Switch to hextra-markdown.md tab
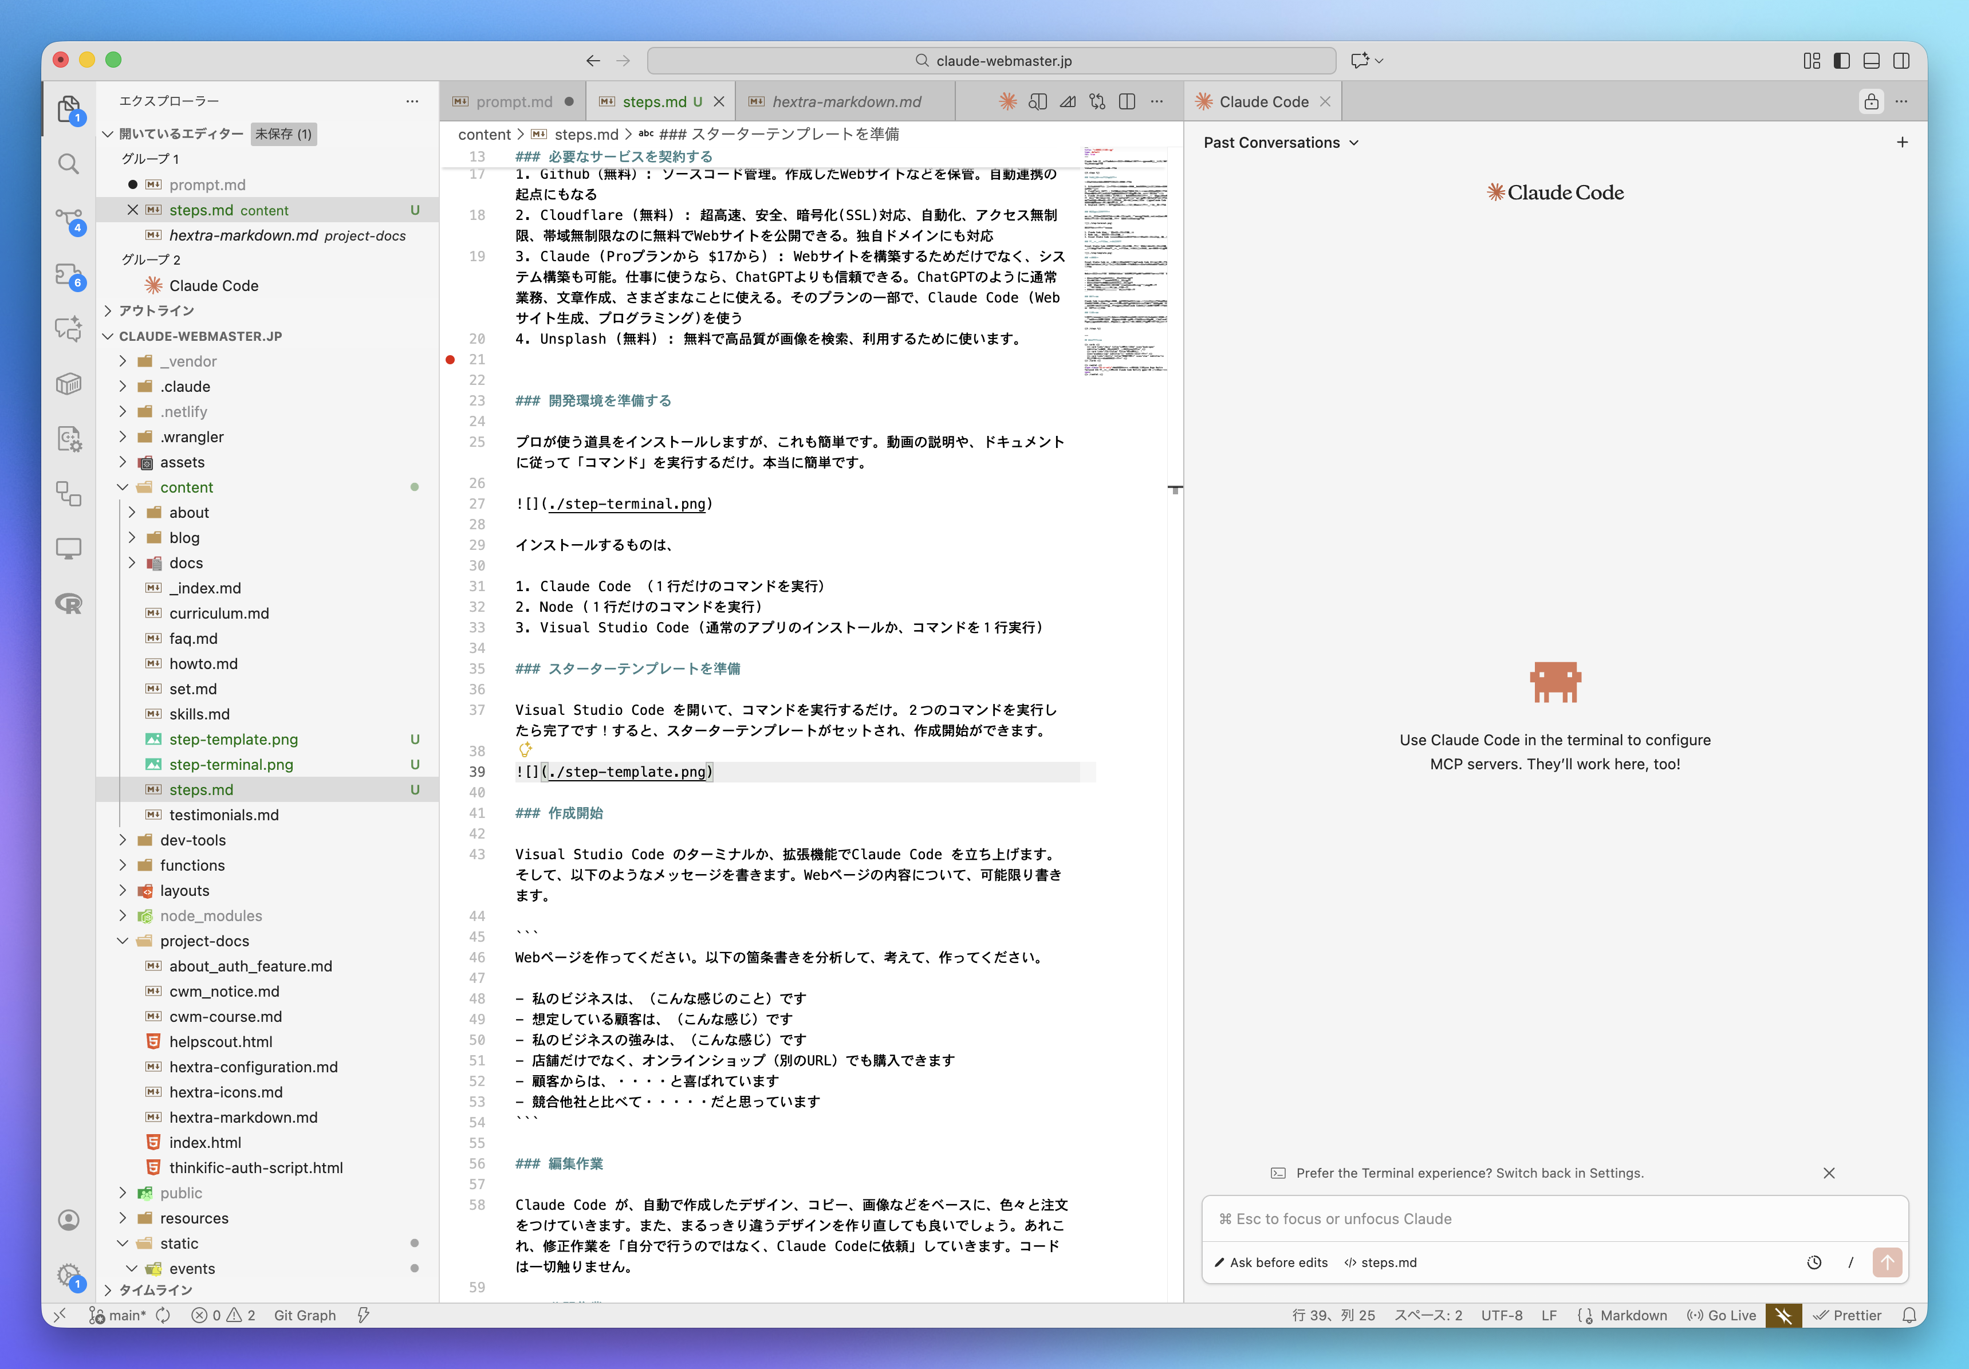This screenshot has width=1969, height=1369. pos(845,101)
